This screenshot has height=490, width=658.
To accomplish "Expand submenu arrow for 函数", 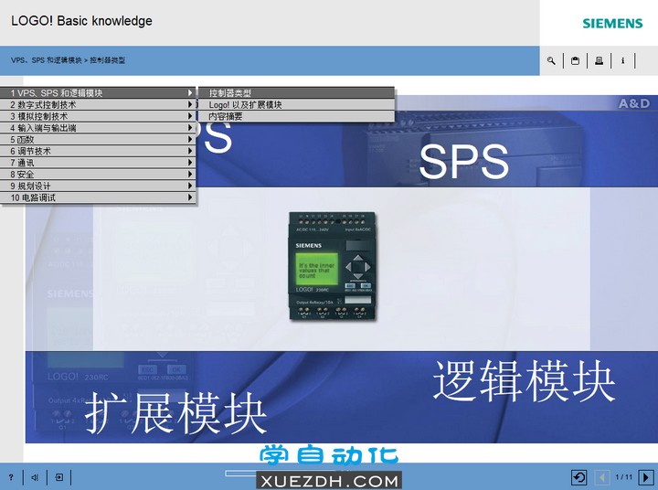I will coord(190,139).
